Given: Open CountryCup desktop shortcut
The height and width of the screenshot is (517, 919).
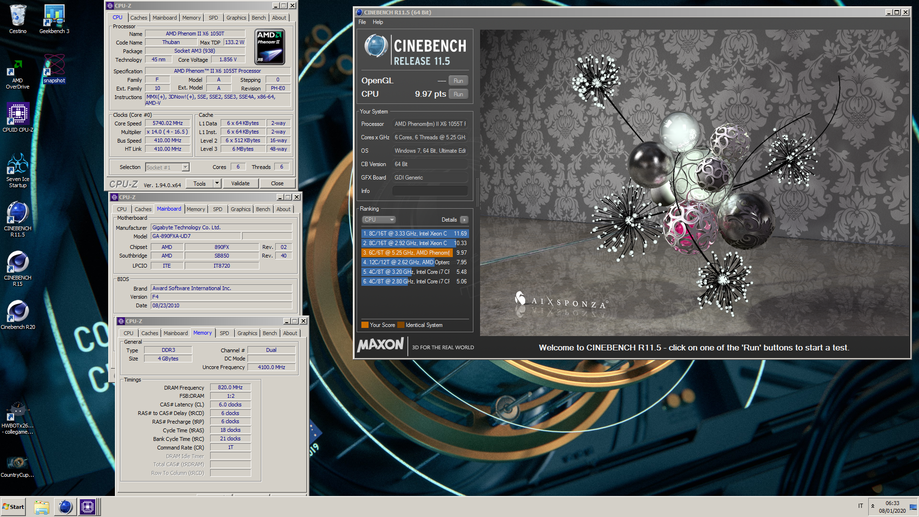Looking at the screenshot, I should (x=18, y=466).
